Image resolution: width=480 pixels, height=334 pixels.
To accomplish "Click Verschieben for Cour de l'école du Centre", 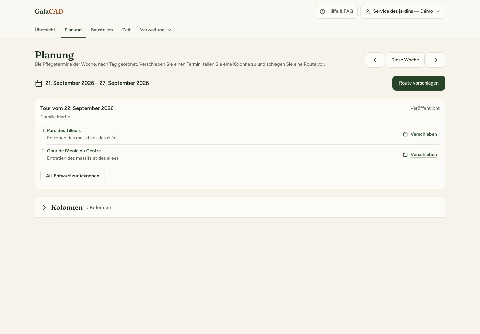I will tap(424, 155).
